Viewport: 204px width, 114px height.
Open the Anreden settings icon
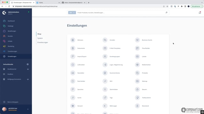[x=105, y=40]
